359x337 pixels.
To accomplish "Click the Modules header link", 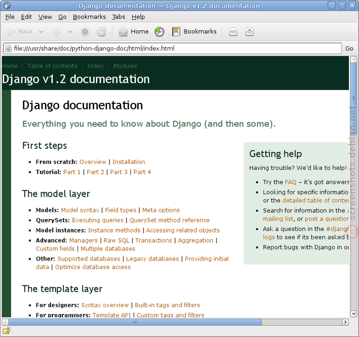I will click(125, 66).
